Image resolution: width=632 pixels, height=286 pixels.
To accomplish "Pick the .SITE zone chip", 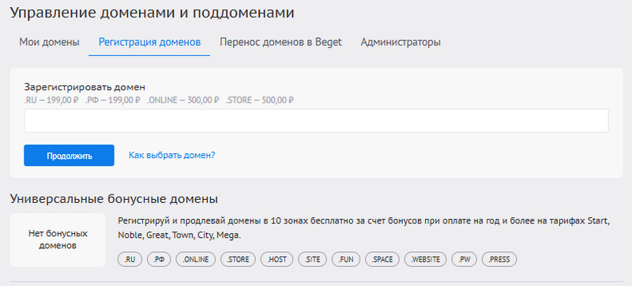I will [x=312, y=259].
